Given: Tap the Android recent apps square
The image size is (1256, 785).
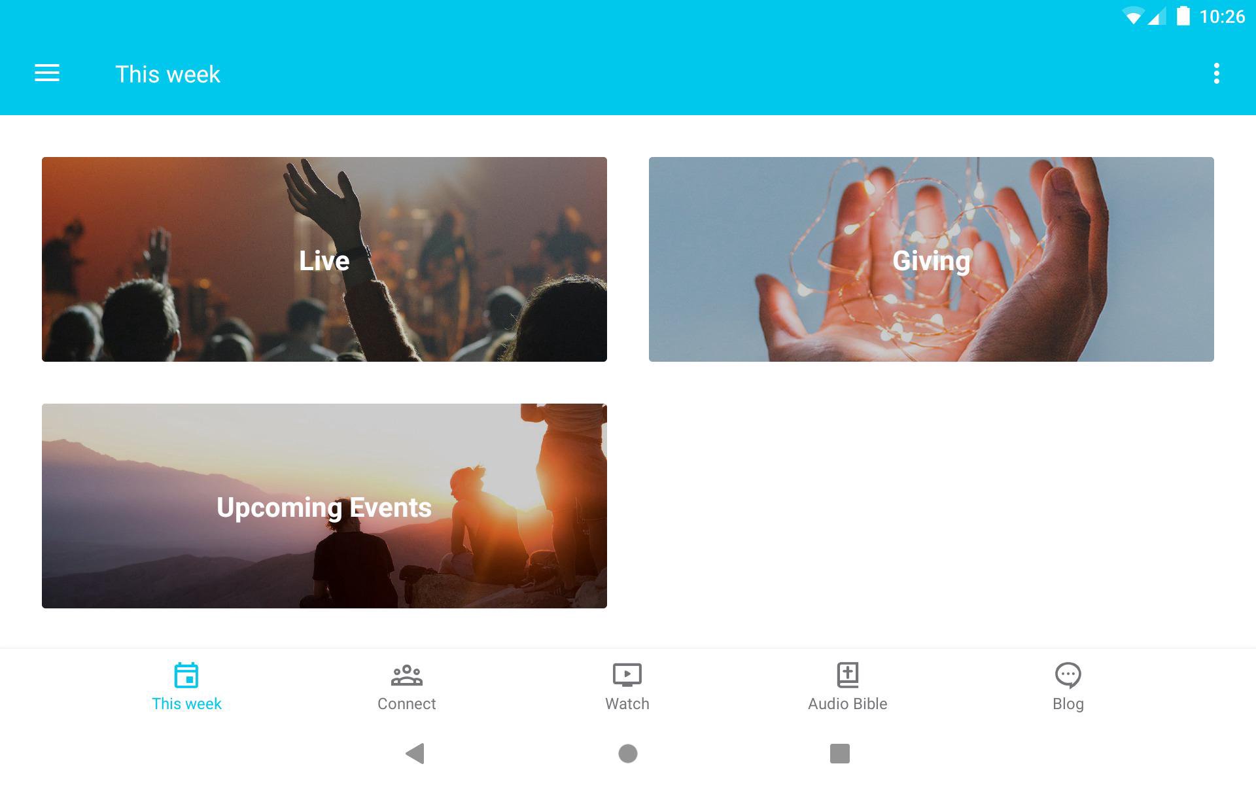Looking at the screenshot, I should 840,754.
